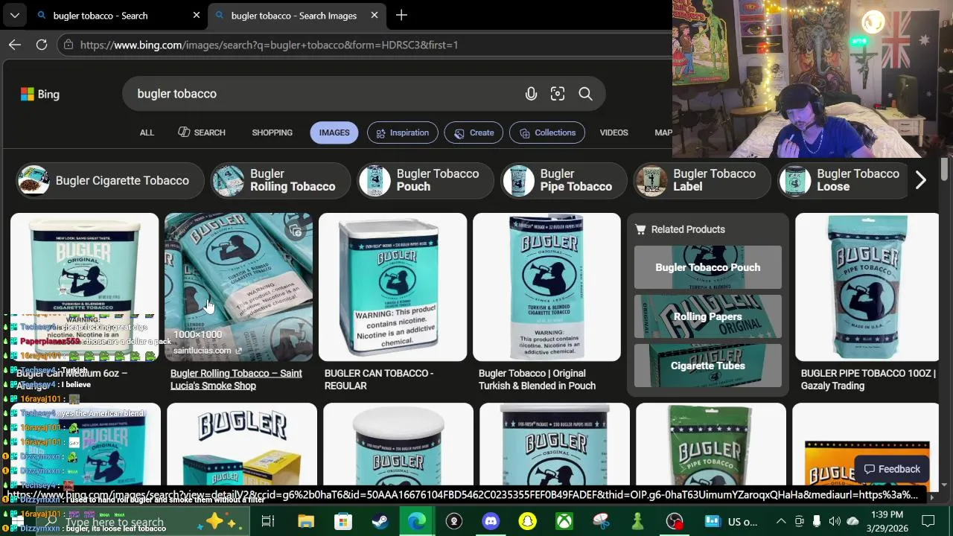Open Microsoft Store from taskbar
953x536 pixels.
pyautogui.click(x=342, y=521)
